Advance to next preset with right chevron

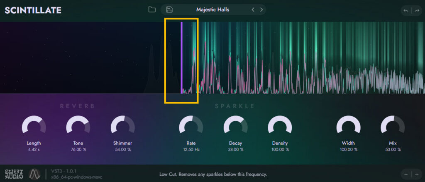261,10
